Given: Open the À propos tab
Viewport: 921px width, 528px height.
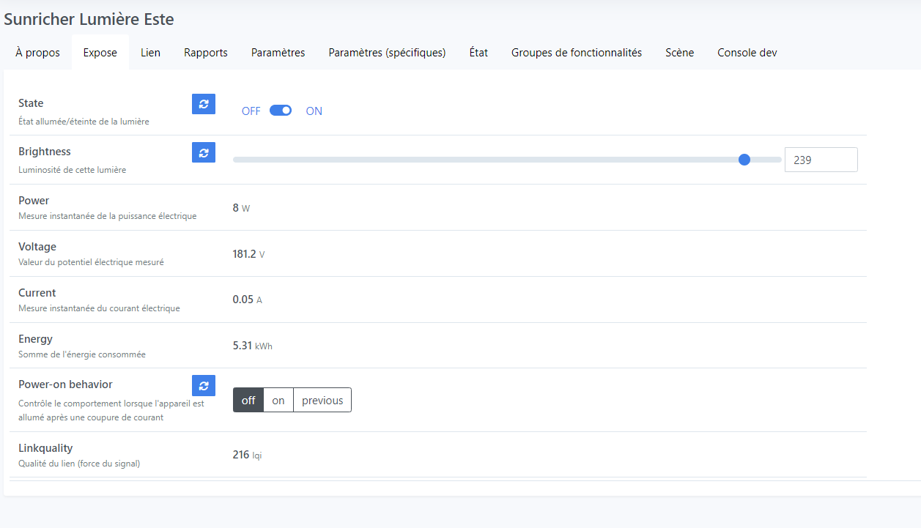Looking at the screenshot, I should [x=38, y=53].
